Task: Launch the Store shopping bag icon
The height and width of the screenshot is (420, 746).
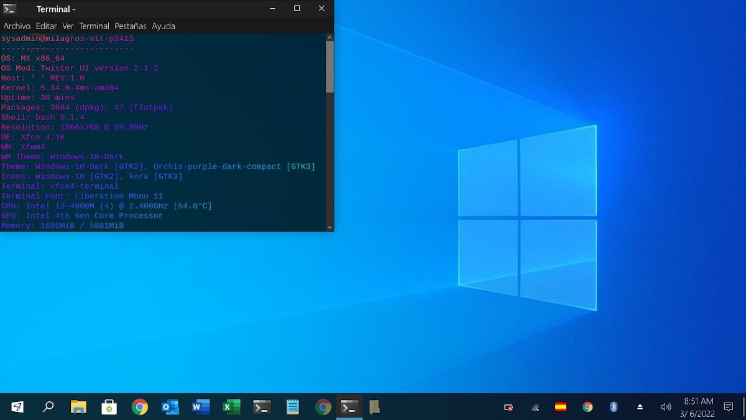Action: (x=109, y=407)
